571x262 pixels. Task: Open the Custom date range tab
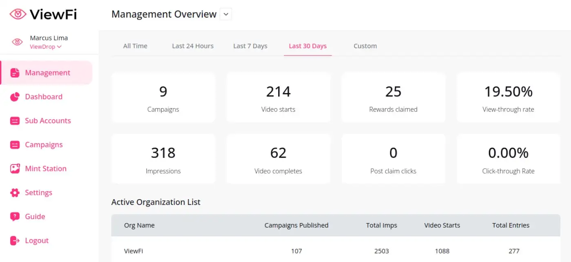click(365, 46)
